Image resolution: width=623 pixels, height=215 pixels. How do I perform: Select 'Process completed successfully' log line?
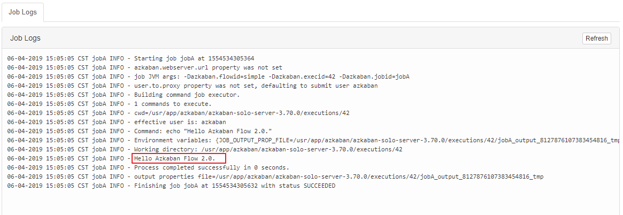tap(211, 167)
